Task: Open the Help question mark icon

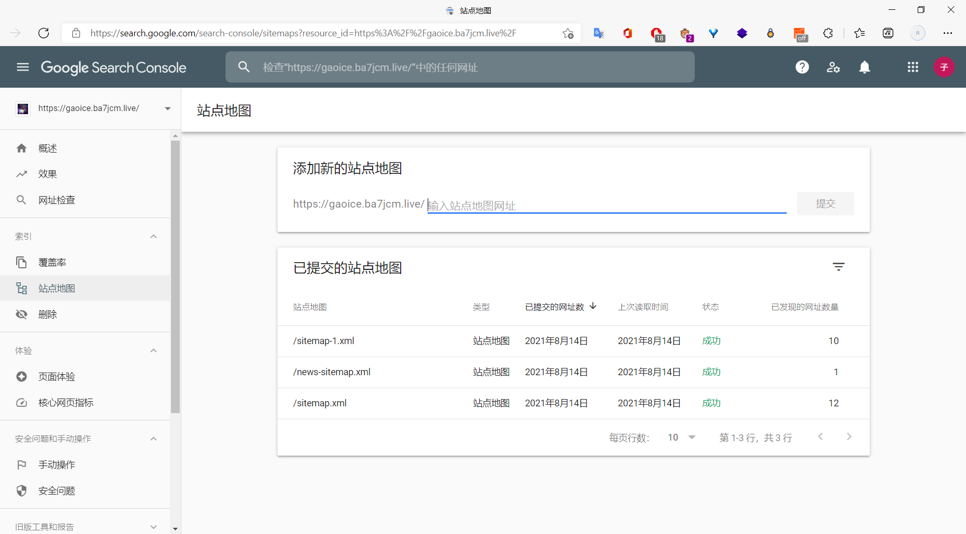Action: click(x=802, y=67)
